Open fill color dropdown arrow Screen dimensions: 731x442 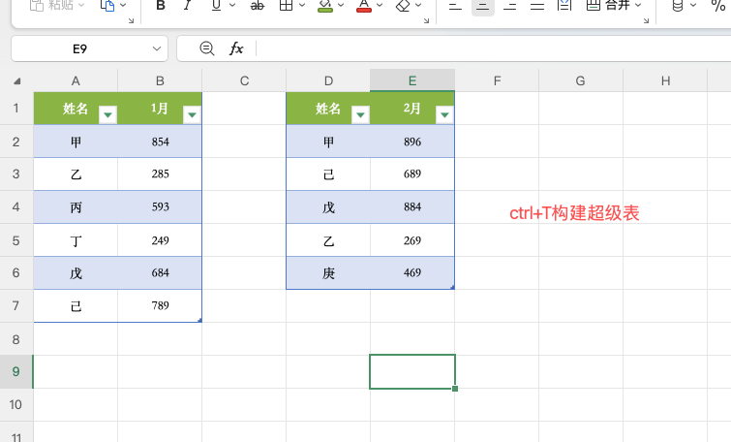341,5
